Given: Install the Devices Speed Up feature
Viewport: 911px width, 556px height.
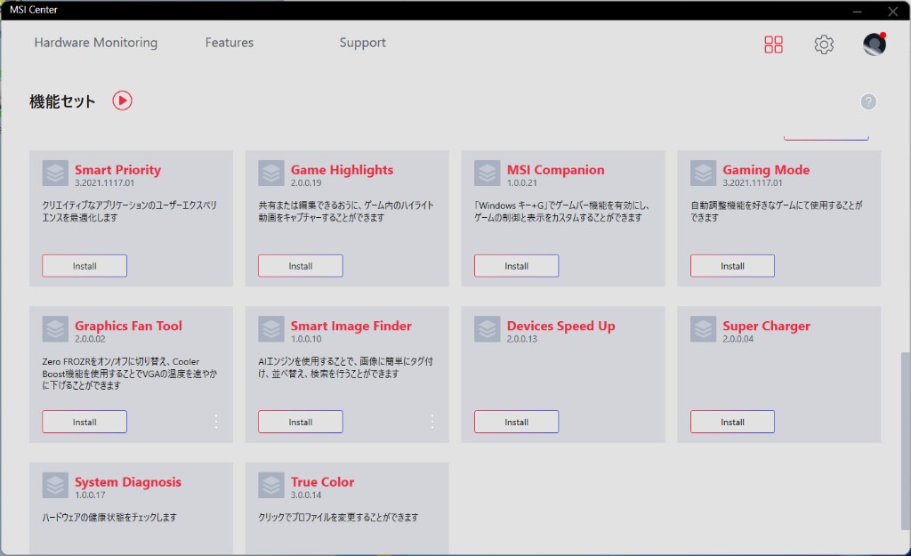Looking at the screenshot, I should 516,422.
